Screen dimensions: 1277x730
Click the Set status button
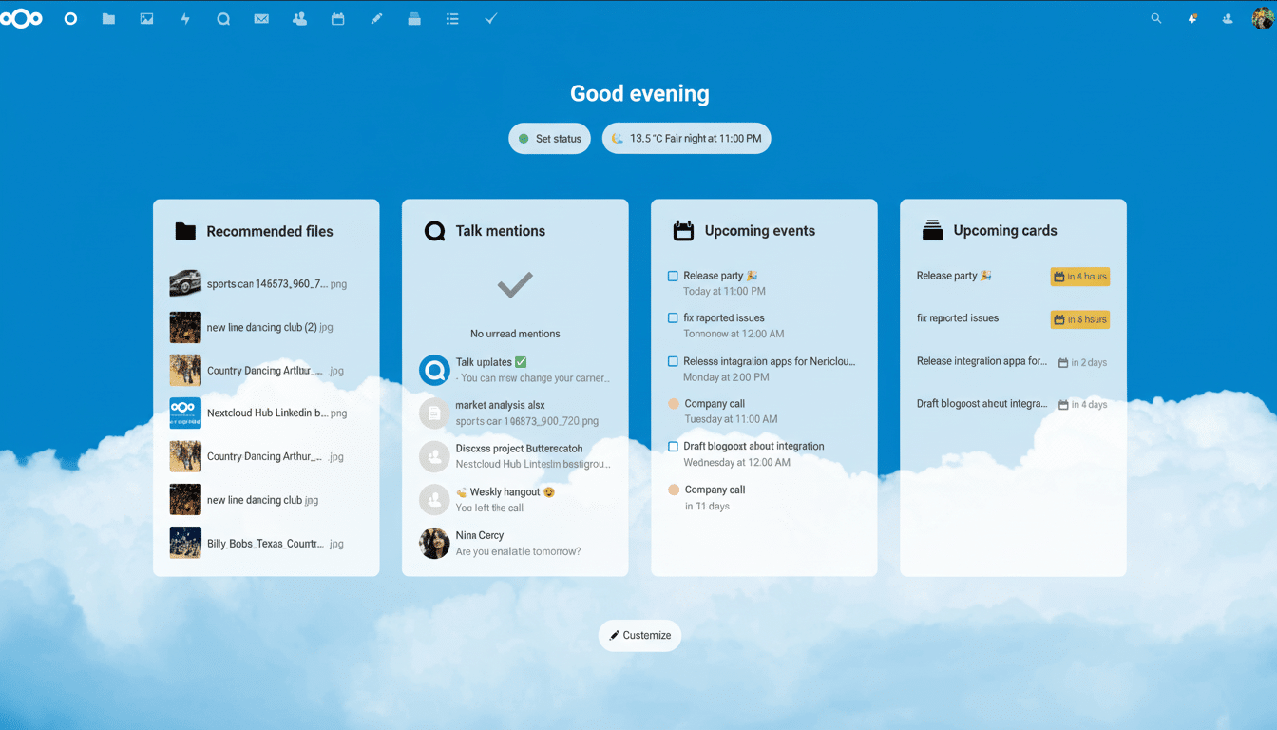coord(549,138)
